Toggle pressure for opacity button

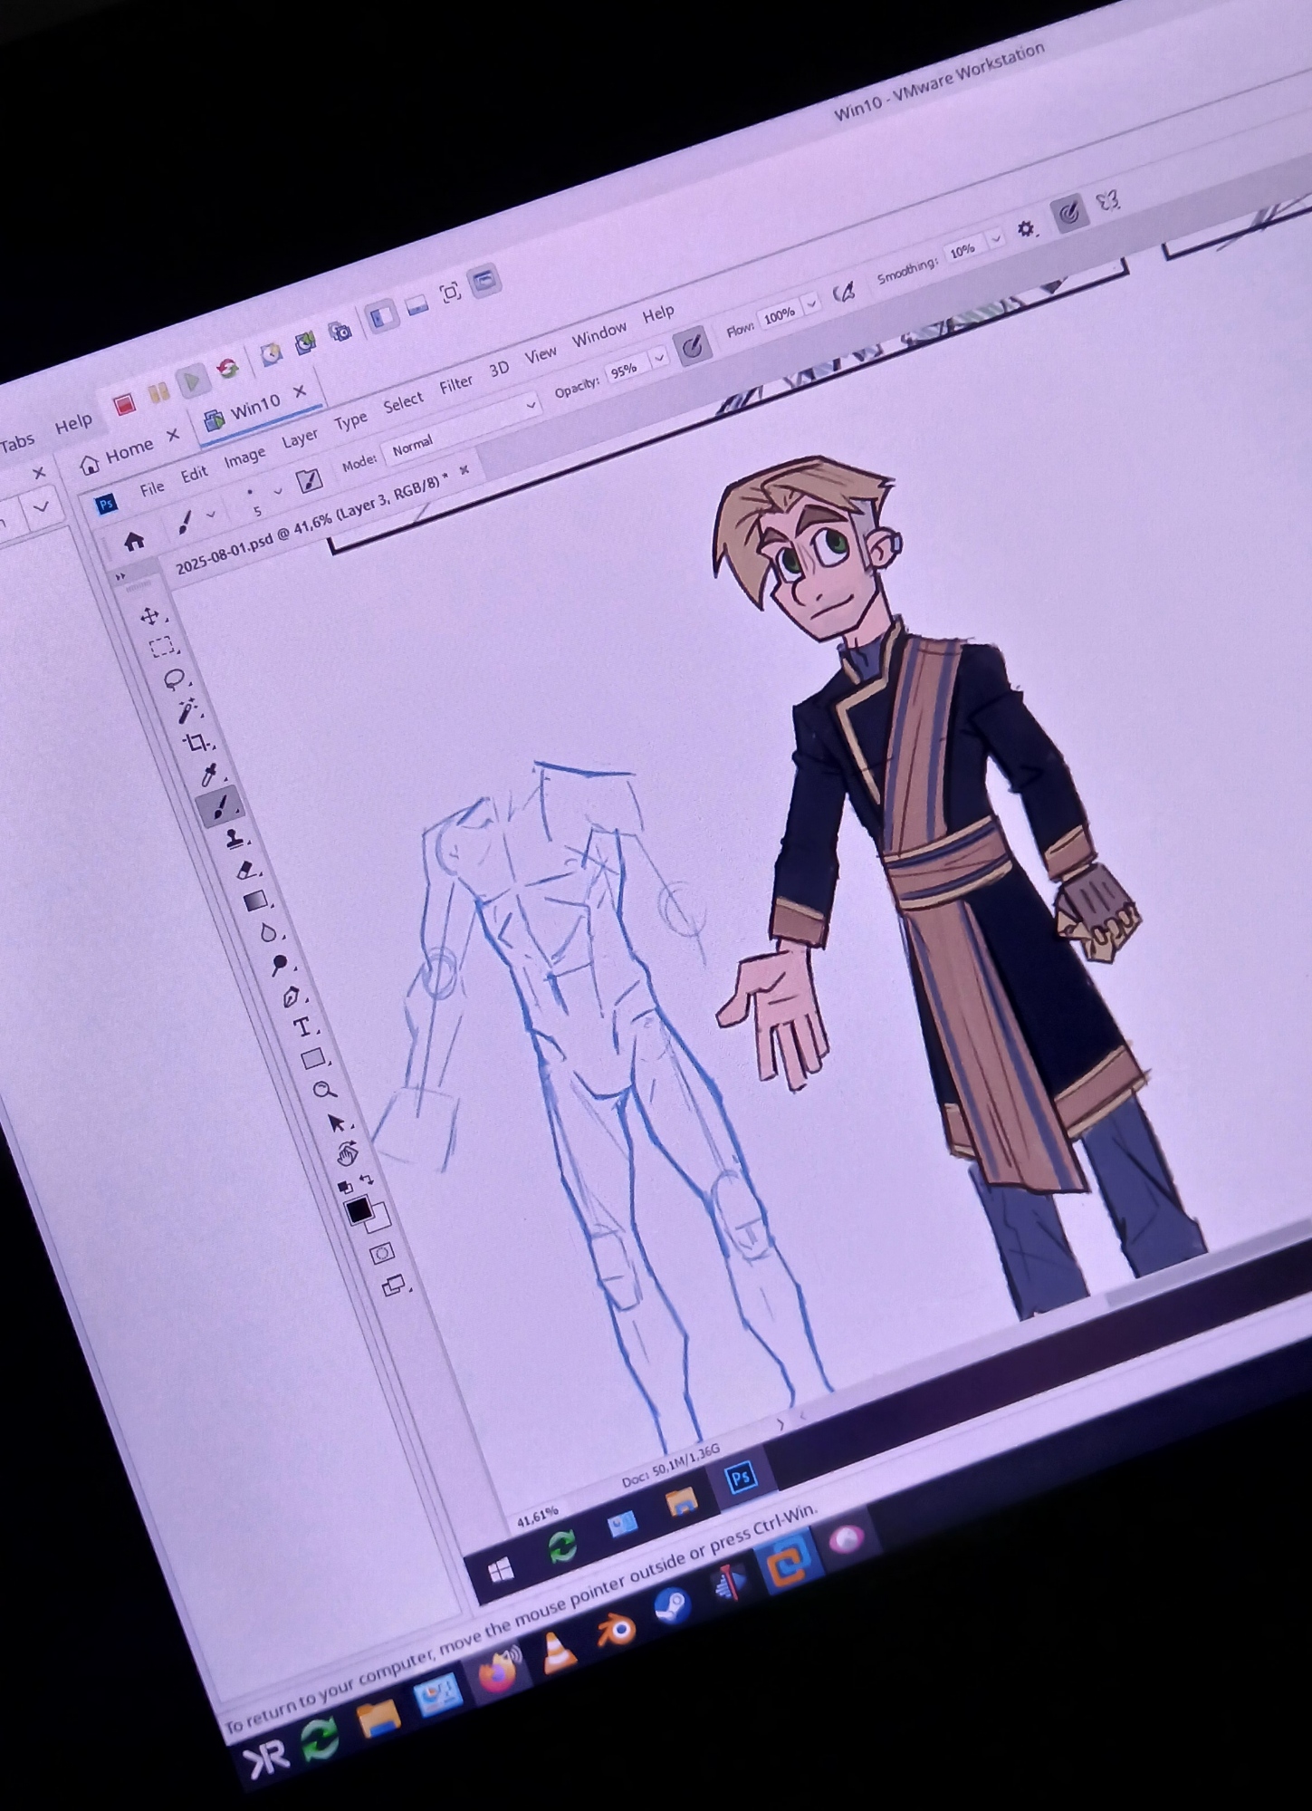[x=693, y=346]
